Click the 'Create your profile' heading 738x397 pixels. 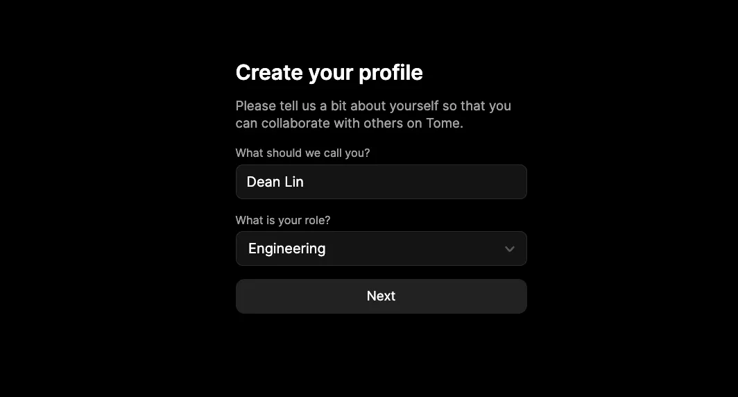(329, 72)
